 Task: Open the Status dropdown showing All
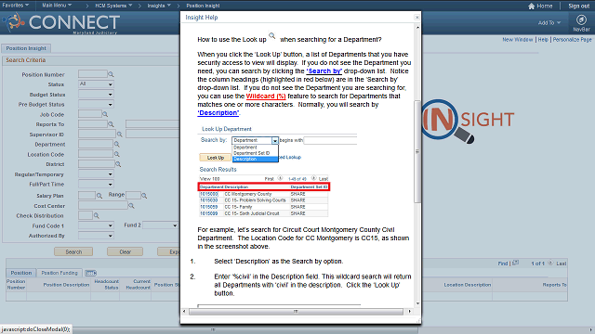[96, 84]
